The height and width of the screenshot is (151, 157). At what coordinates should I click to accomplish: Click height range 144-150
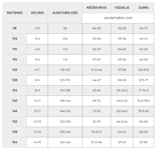65,111
